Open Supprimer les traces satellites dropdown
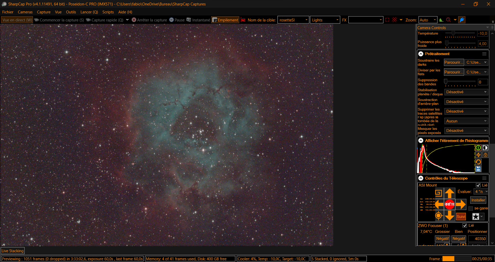495x262 pixels. [x=466, y=111]
